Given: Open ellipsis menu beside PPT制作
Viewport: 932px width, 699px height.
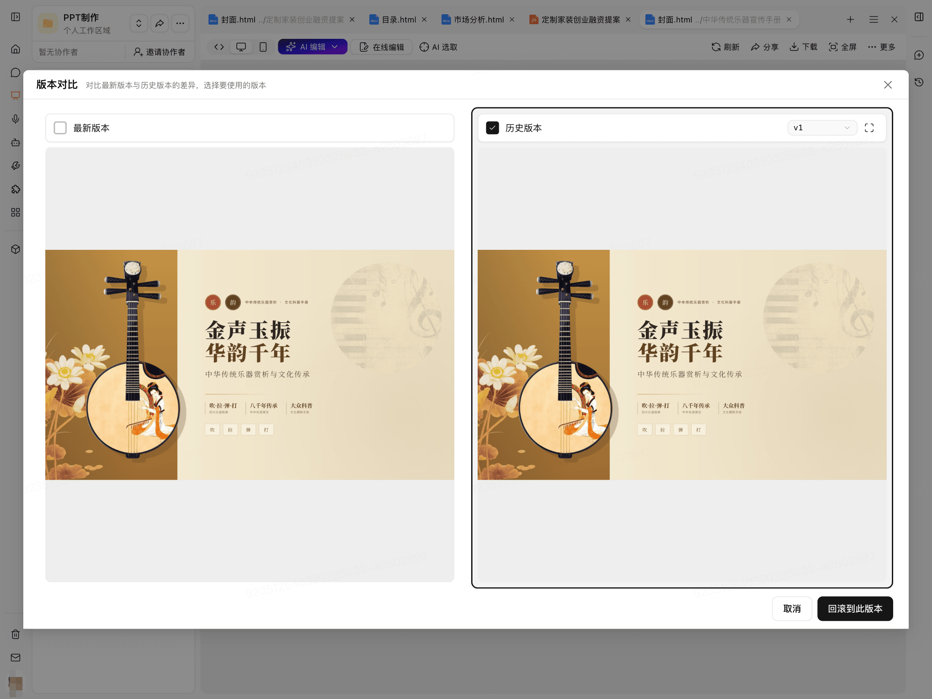Looking at the screenshot, I should tap(180, 23).
